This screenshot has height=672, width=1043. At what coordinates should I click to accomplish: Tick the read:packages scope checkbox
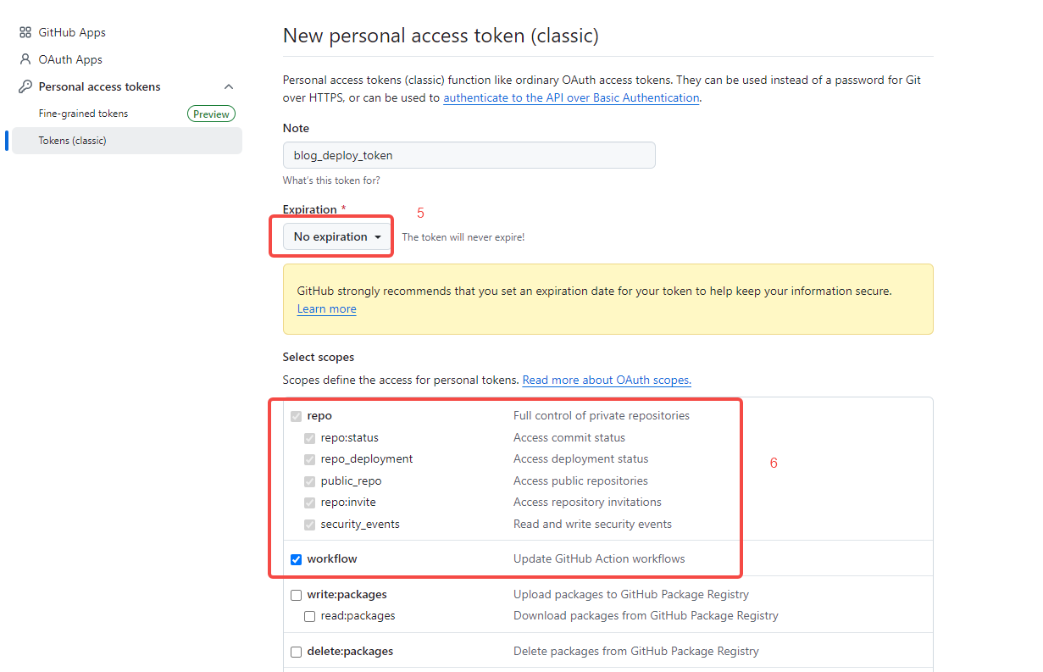[x=310, y=616]
